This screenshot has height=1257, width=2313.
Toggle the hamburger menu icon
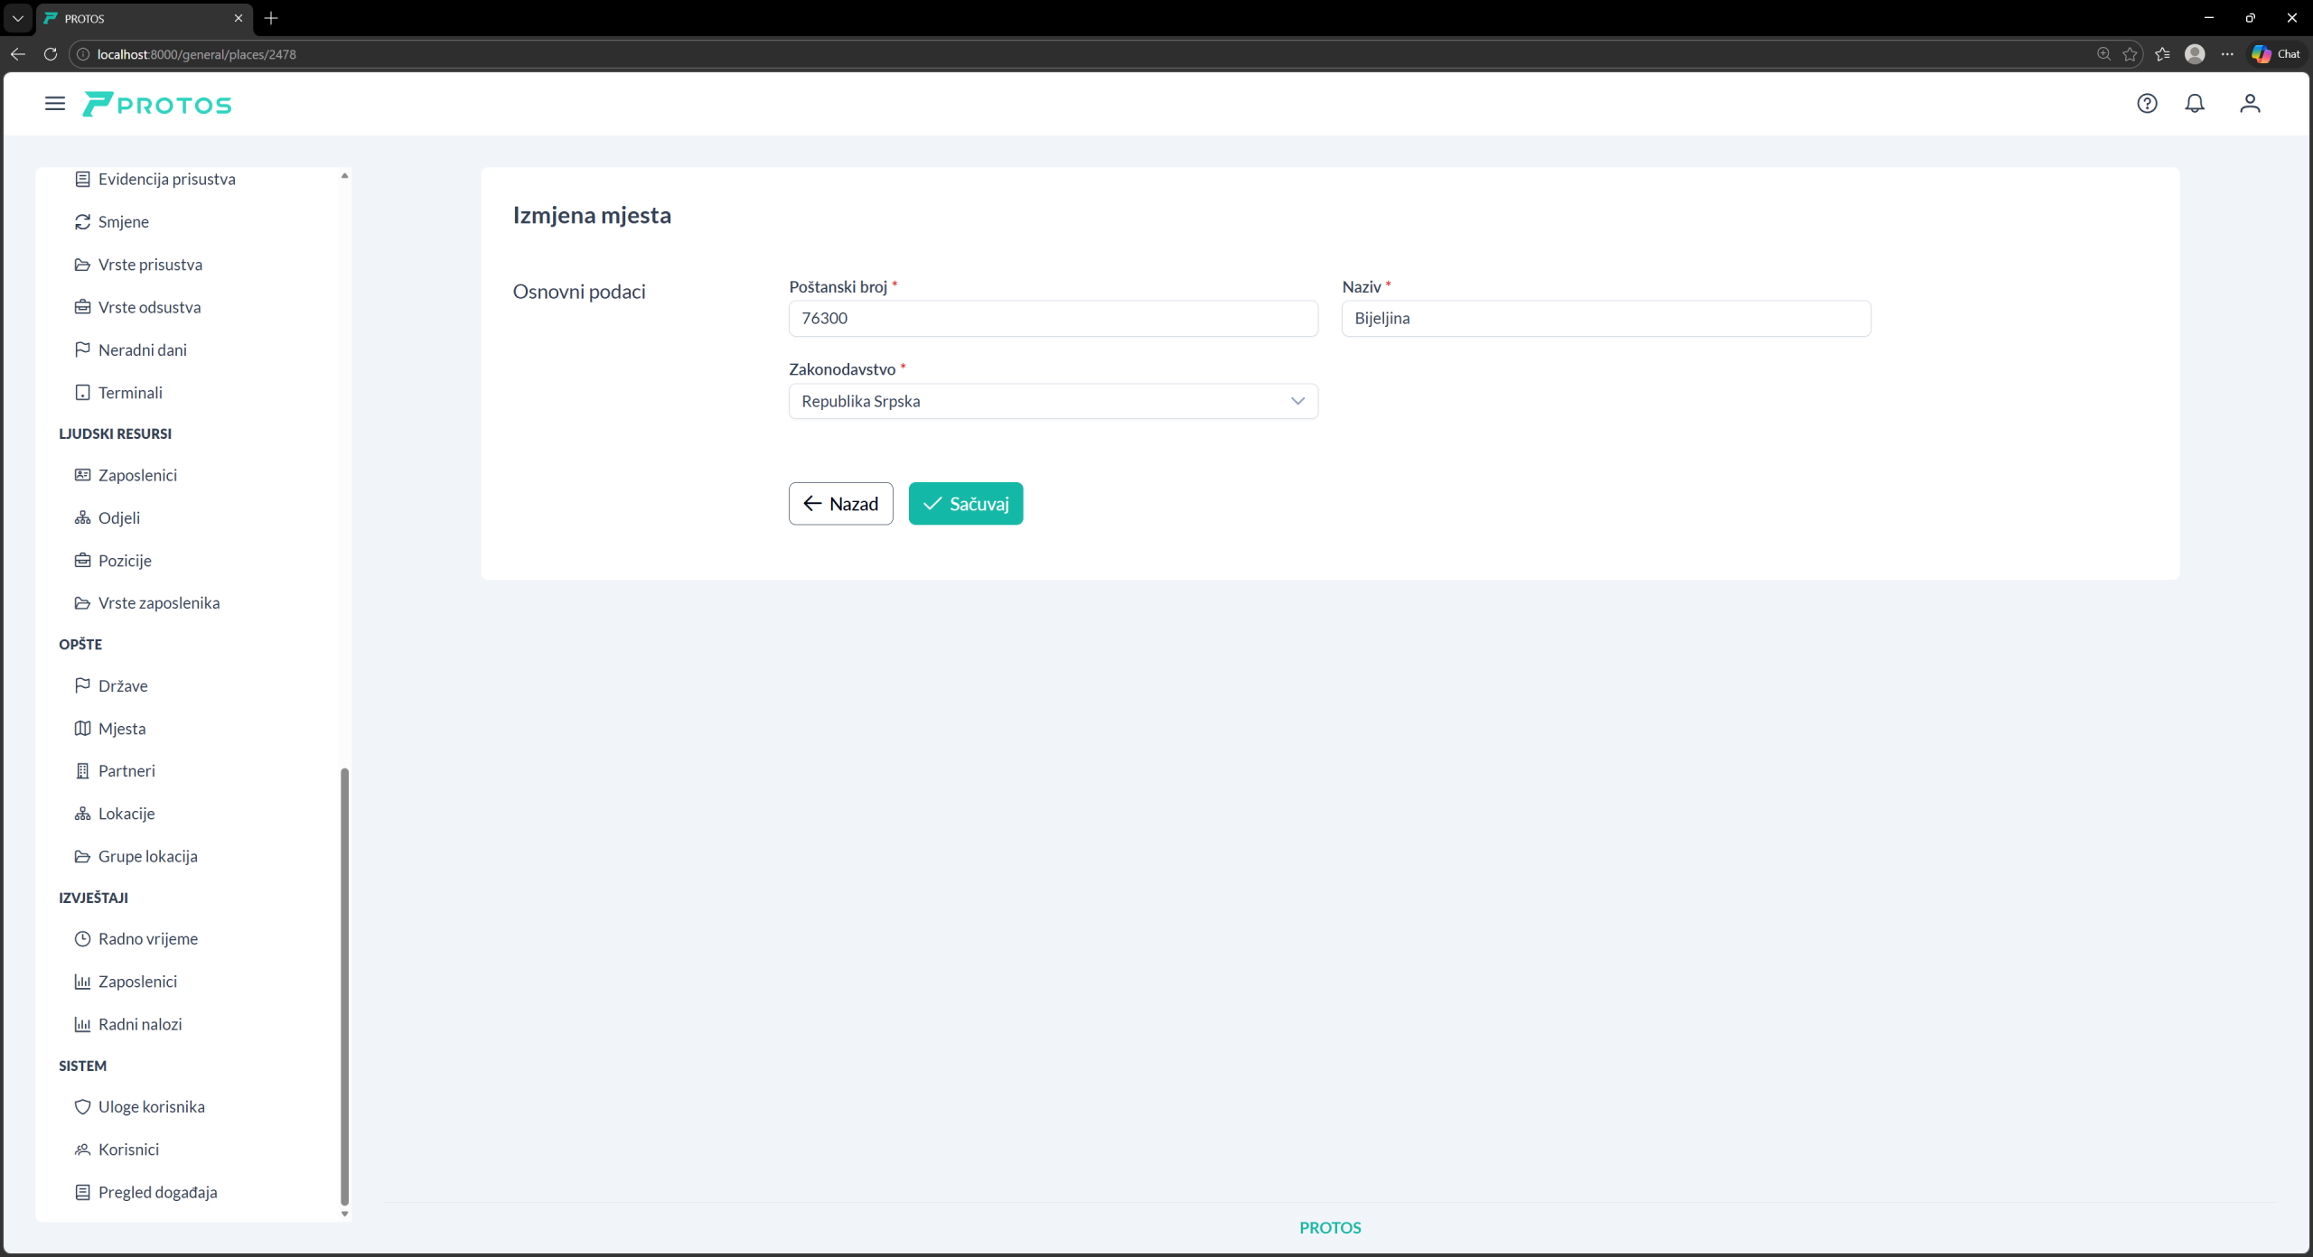pyautogui.click(x=55, y=104)
